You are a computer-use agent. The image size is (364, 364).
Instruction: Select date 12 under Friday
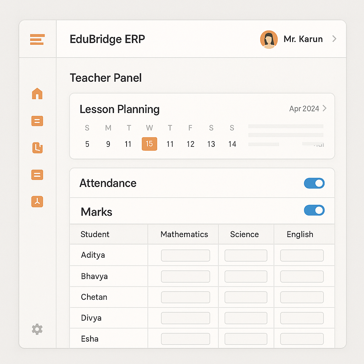pyautogui.click(x=191, y=144)
